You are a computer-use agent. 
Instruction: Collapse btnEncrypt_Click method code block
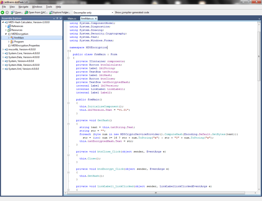click(68, 172)
